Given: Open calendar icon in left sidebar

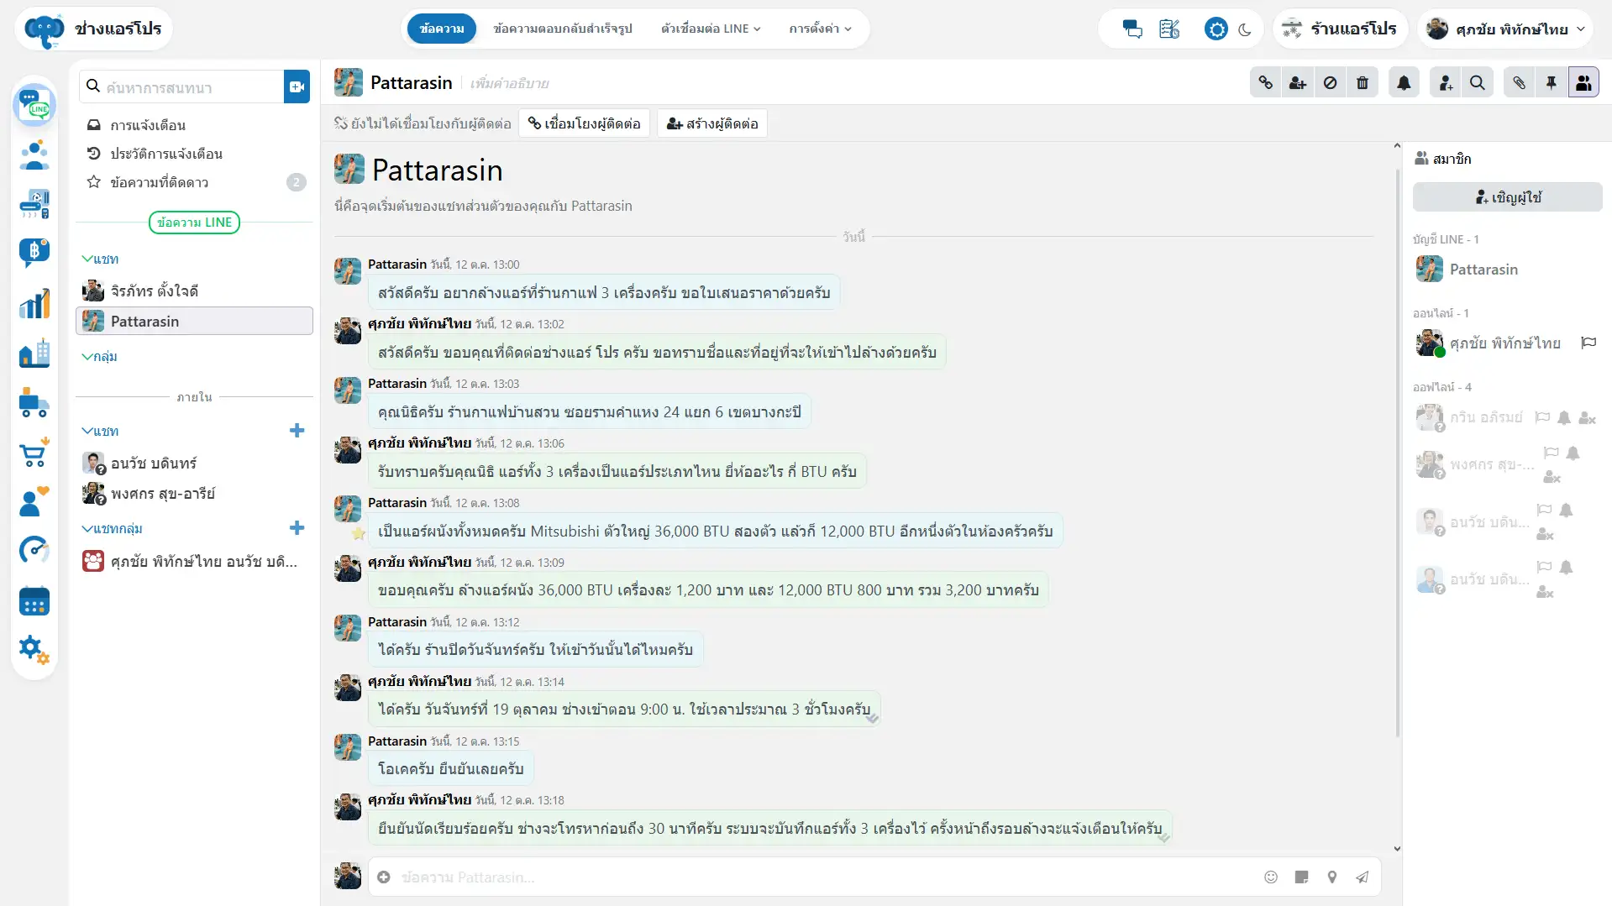Looking at the screenshot, I should point(34,601).
